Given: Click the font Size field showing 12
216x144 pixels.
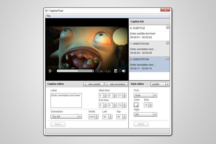Looking at the screenshot, I should [146, 105].
